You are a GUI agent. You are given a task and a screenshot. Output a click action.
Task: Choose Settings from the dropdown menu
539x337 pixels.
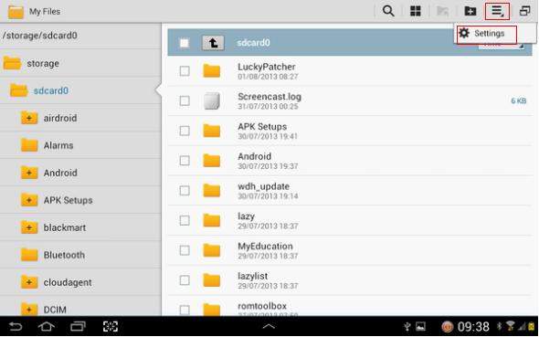click(x=486, y=34)
